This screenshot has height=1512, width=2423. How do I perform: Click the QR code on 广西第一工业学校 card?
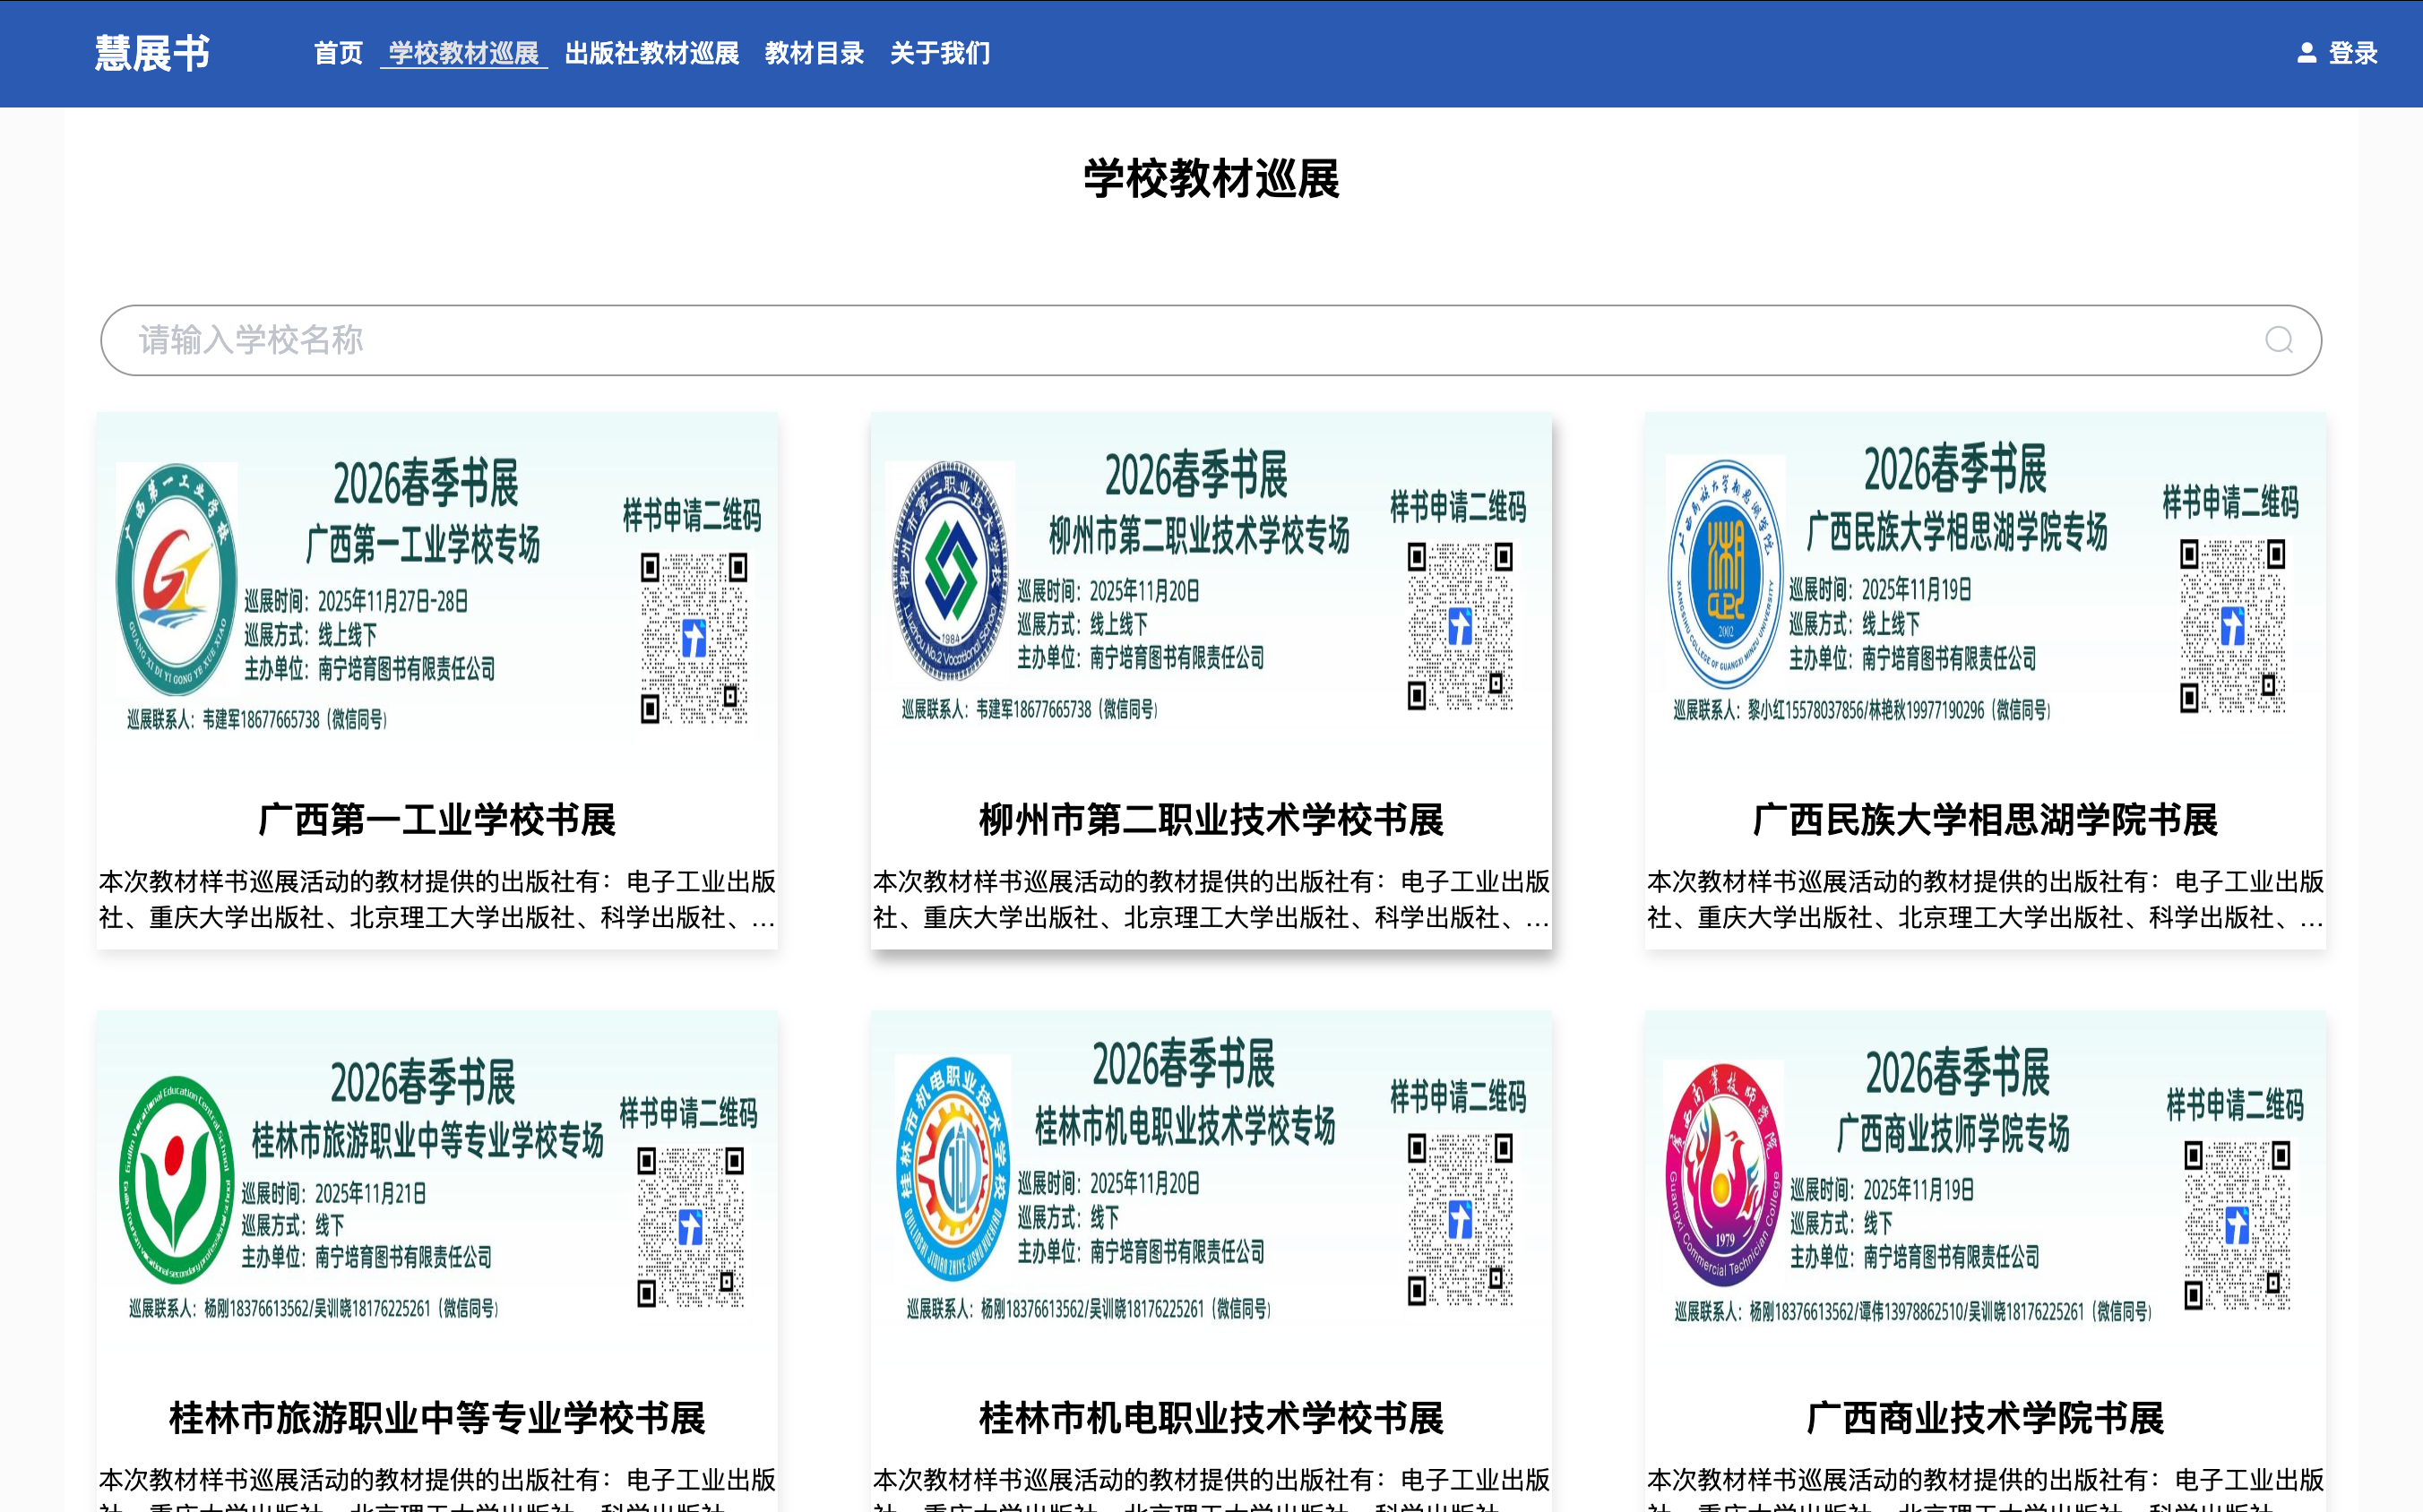(x=694, y=638)
